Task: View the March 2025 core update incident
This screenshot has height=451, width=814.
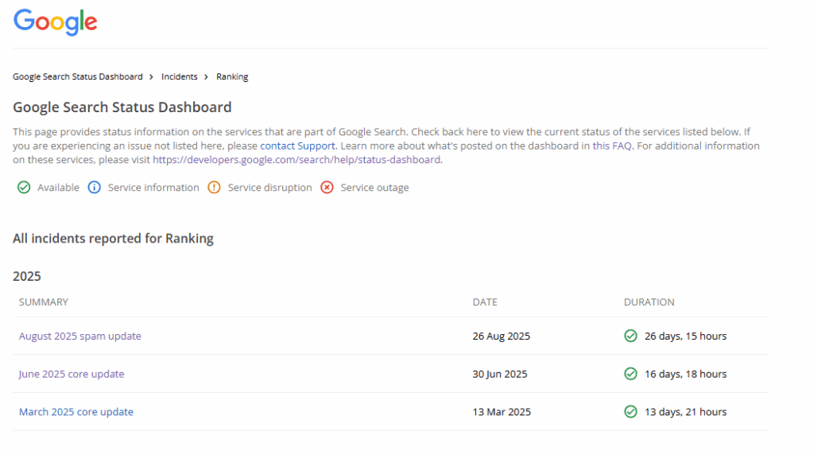Action: pyautogui.click(x=76, y=412)
